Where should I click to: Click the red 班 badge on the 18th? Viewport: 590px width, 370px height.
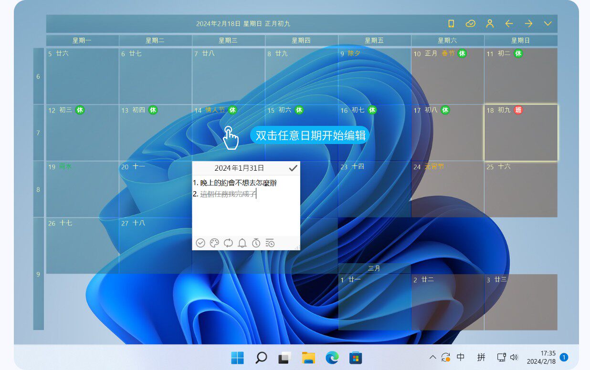tap(518, 110)
